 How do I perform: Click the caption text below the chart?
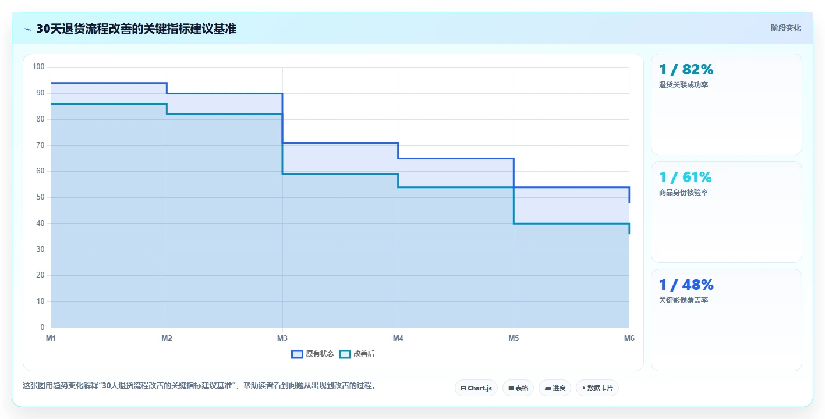(200, 385)
